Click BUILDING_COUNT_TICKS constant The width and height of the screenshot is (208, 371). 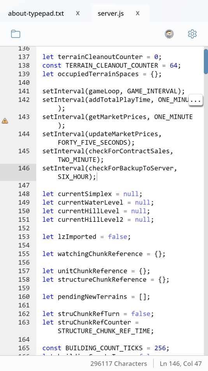pyautogui.click(x=104, y=348)
